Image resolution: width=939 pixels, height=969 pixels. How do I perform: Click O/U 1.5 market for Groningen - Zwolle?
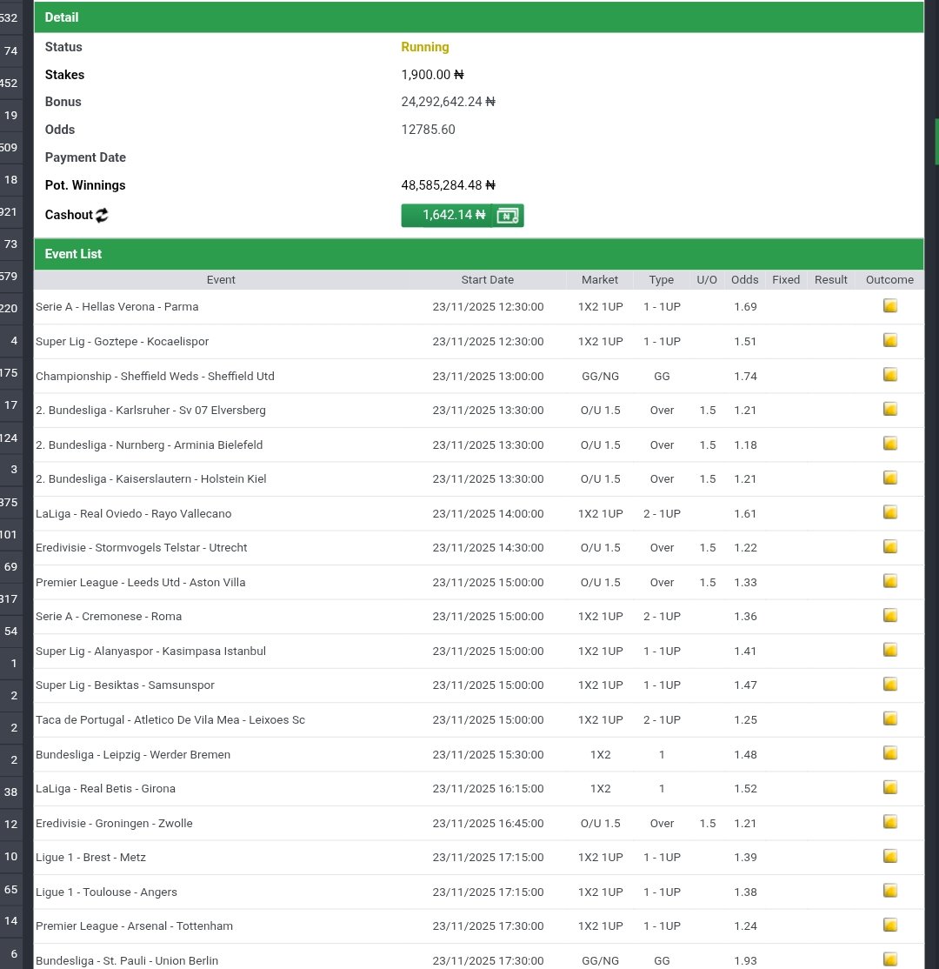[x=601, y=823]
